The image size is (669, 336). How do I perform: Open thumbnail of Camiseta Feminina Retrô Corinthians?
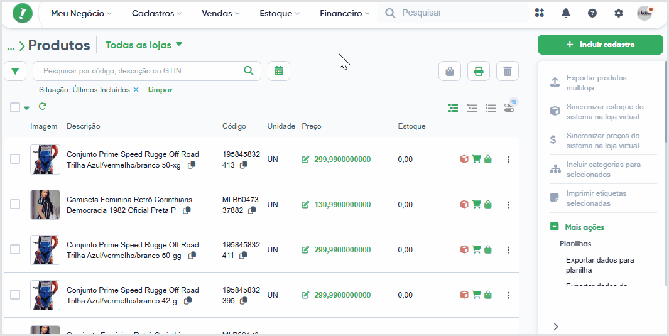[45, 205]
